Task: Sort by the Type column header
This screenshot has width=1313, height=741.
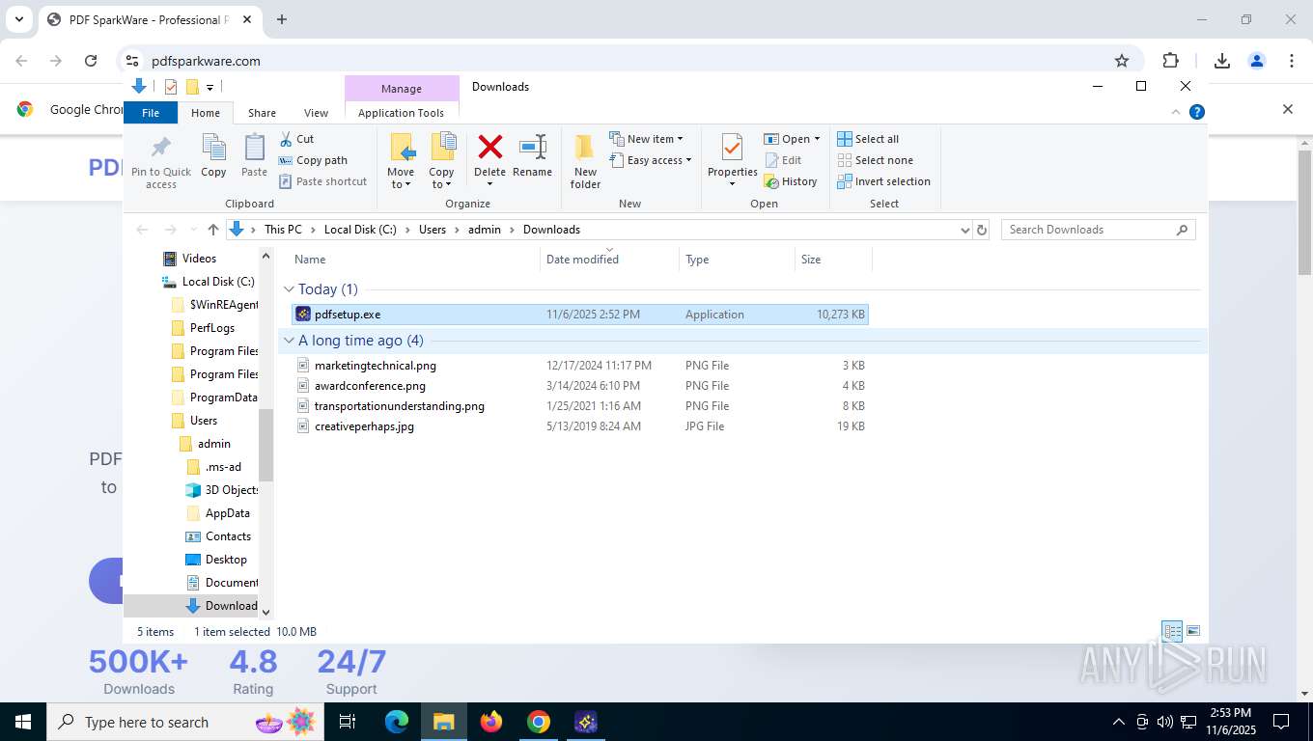Action: pyautogui.click(x=737, y=260)
